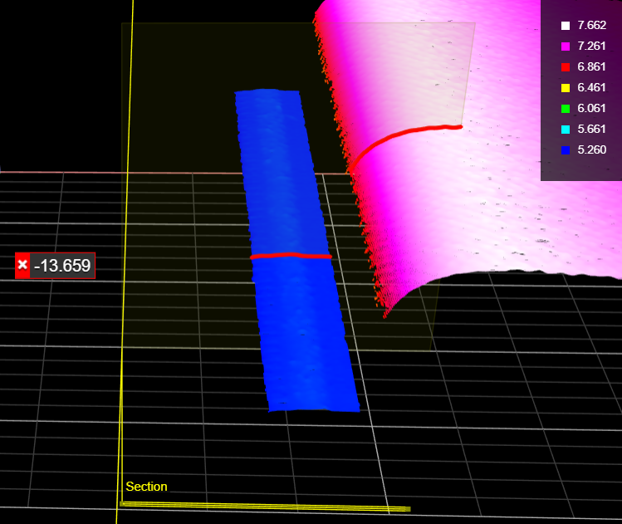Screen dimensions: 622x524
Task: Select the cyan 5.661 legend swatch
Action: point(566,130)
